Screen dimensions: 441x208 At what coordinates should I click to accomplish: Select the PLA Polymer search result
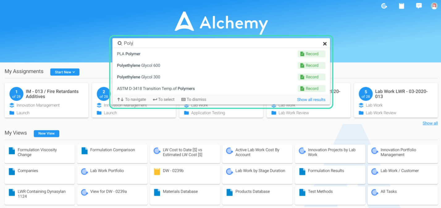coord(221,54)
